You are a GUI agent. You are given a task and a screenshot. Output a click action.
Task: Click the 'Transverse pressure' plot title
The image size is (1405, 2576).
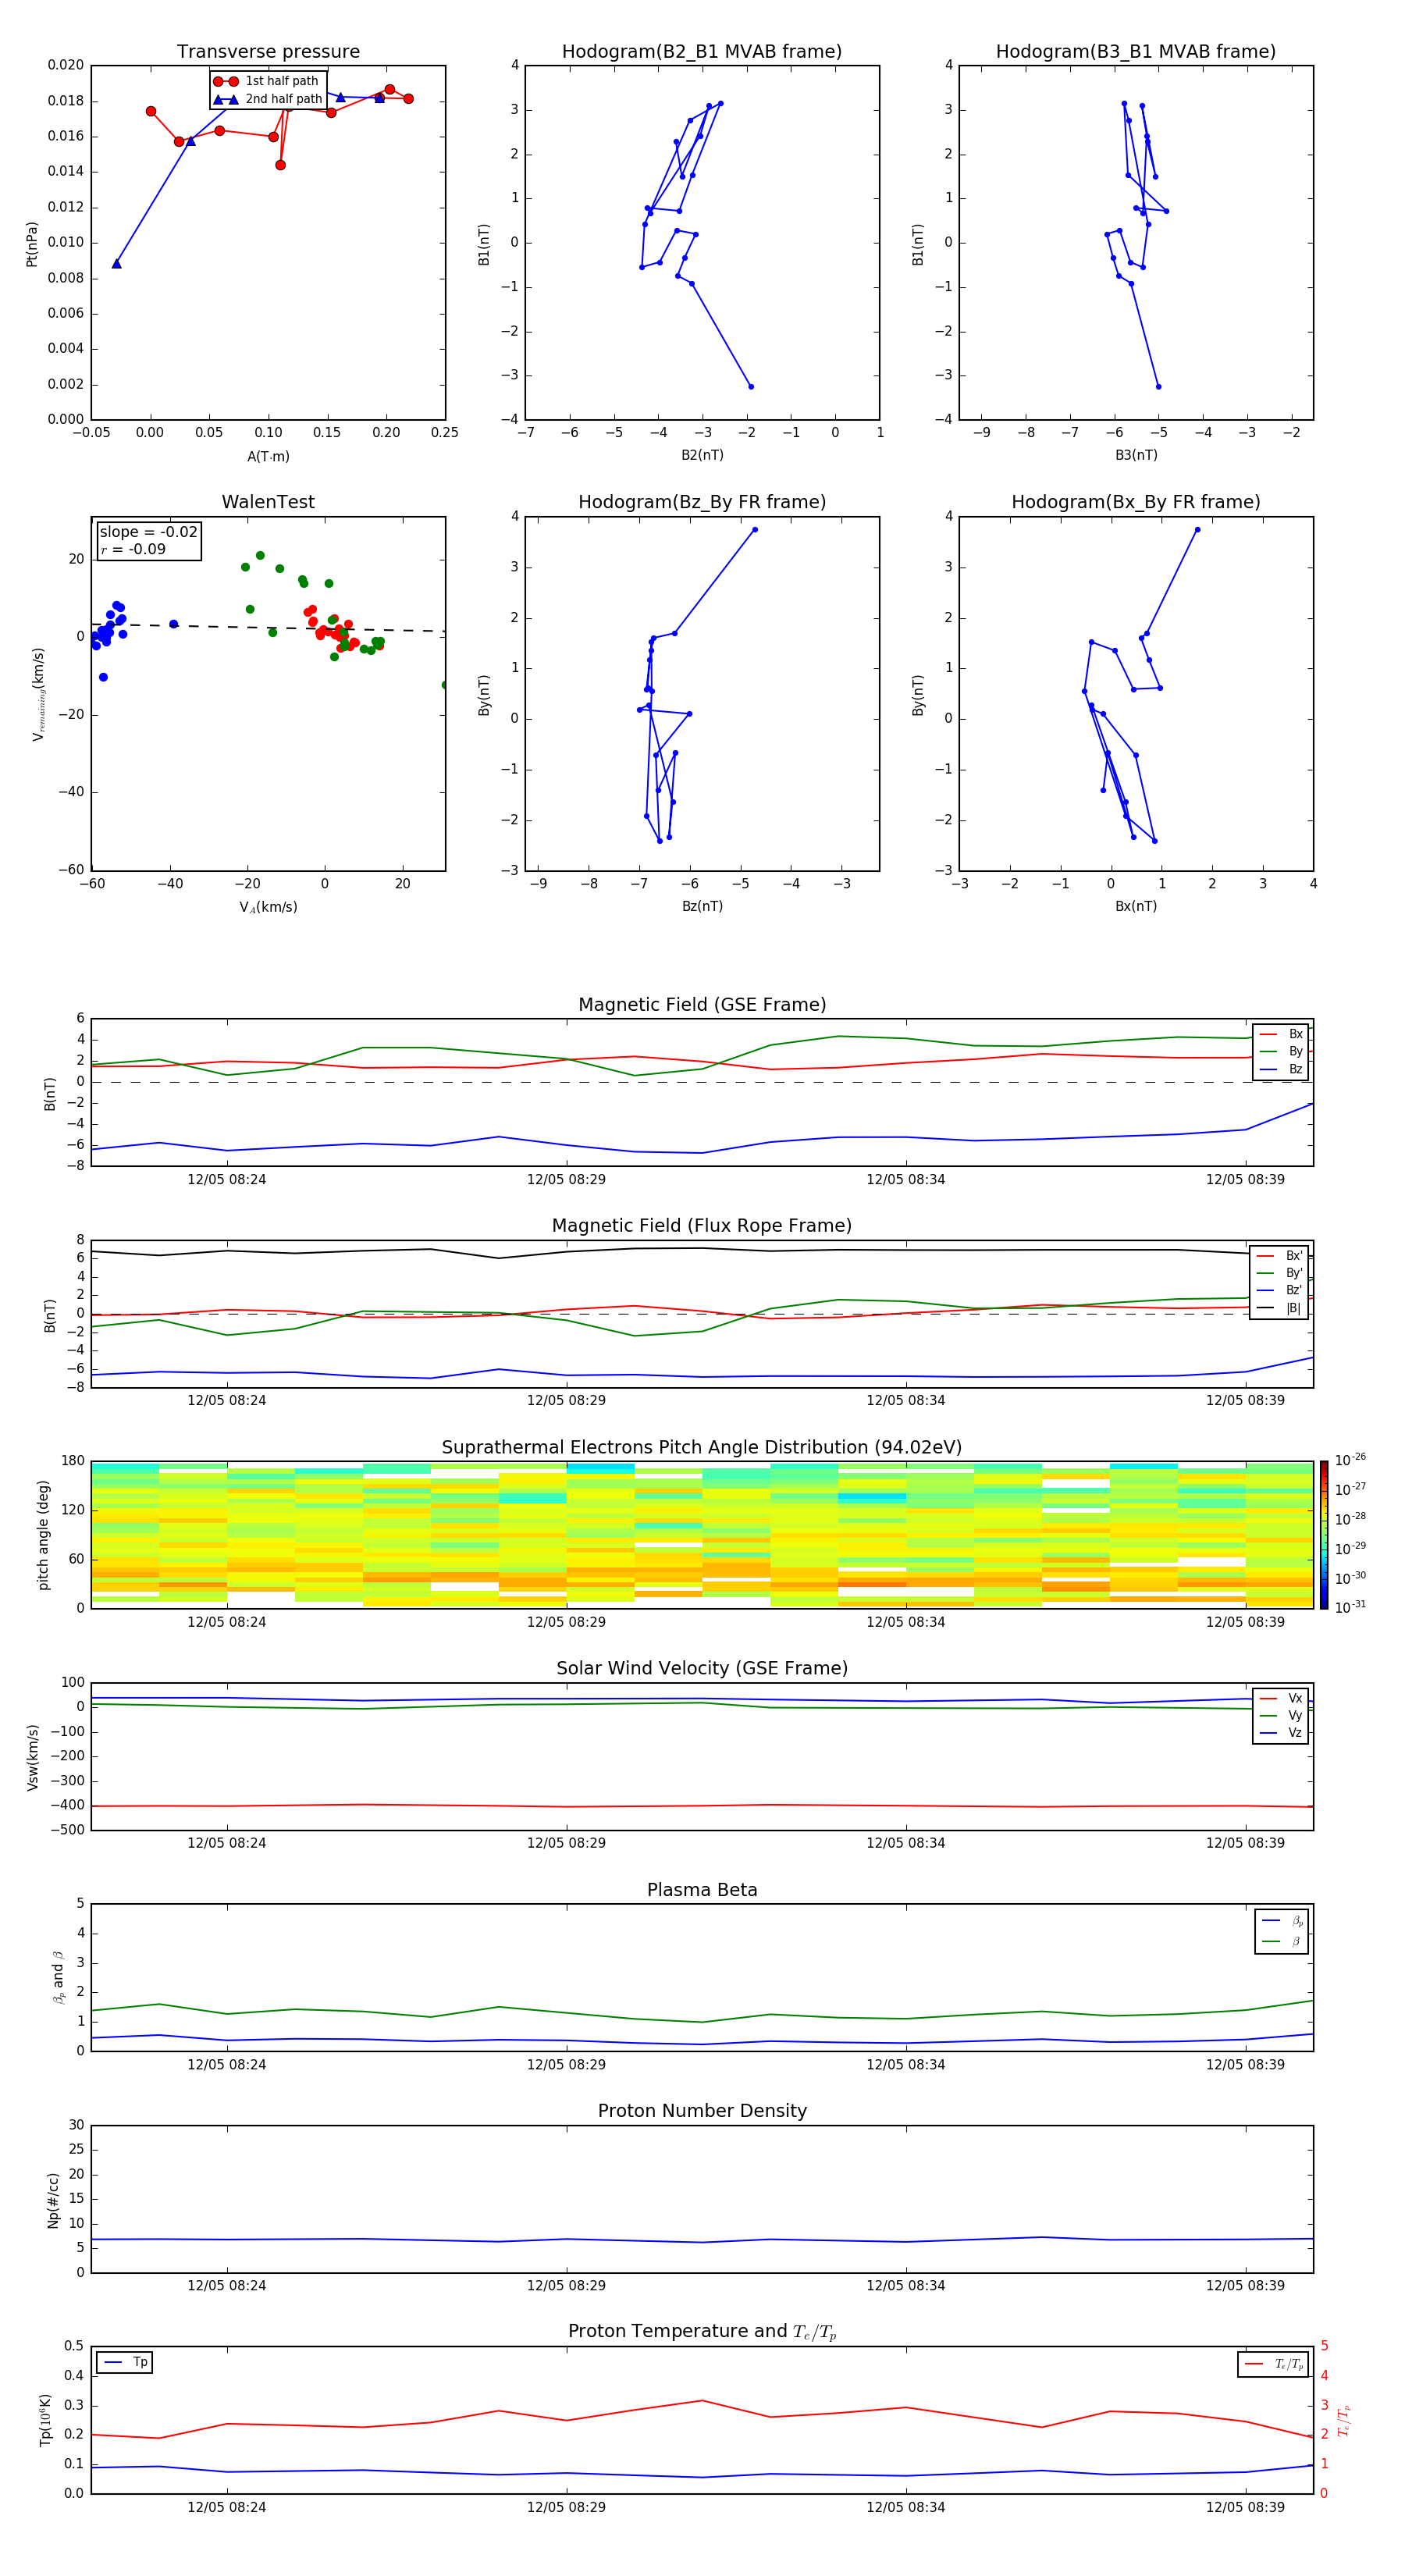point(268,52)
